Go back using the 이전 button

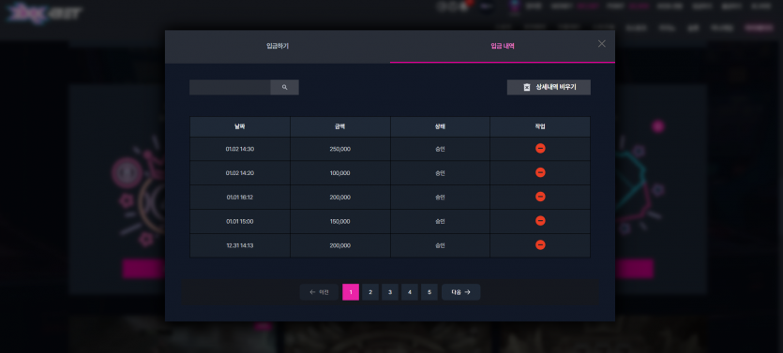[319, 292]
